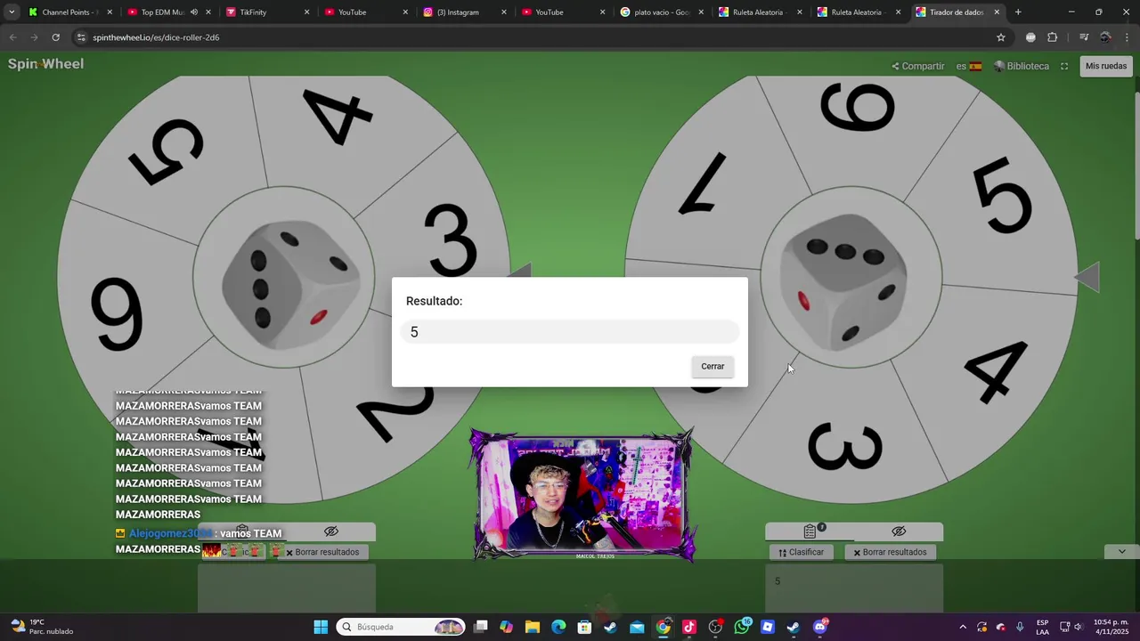1140x641 pixels.
Task: Close the Tirador de dados tab
Action: 997,12
